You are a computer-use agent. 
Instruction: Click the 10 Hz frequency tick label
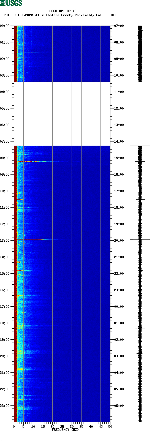pyautogui.click(x=33, y=427)
